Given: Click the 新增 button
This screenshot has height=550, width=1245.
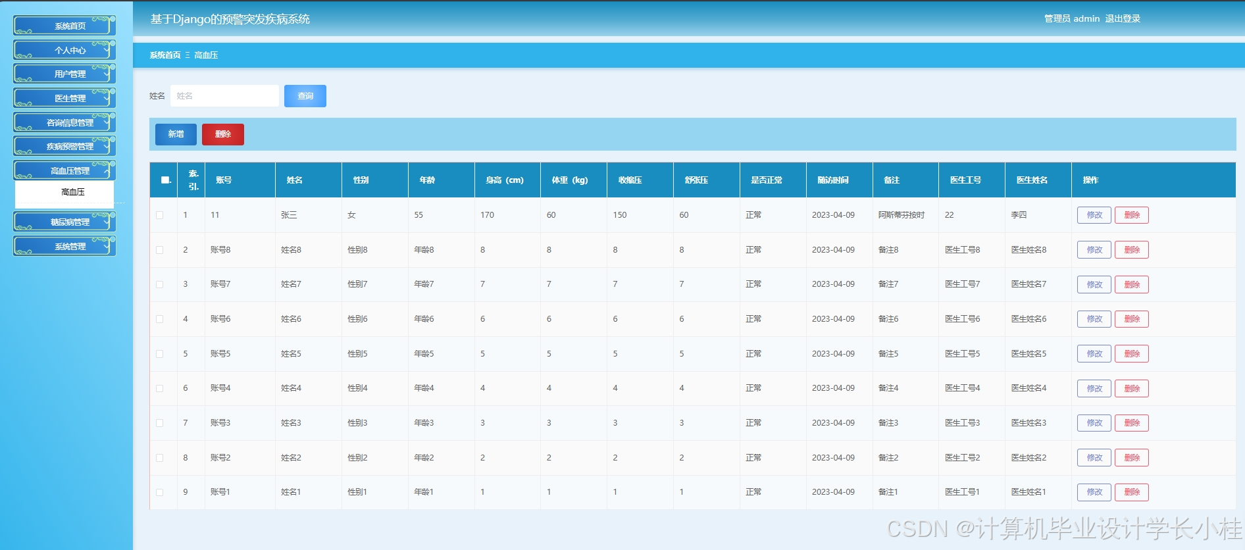Looking at the screenshot, I should click(176, 134).
